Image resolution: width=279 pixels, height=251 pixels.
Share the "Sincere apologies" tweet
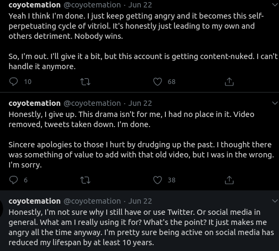click(x=229, y=180)
